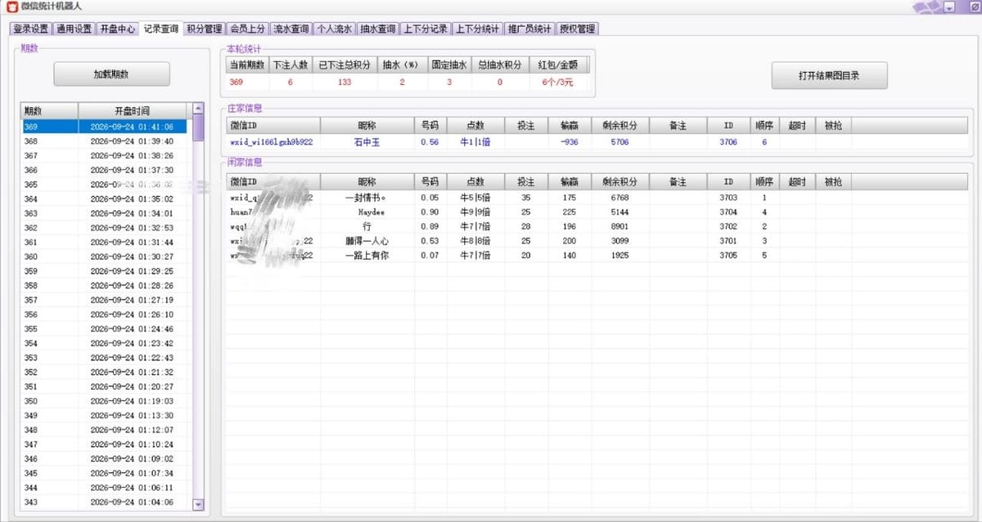This screenshot has height=522, width=982.
Task: Click the red app icon in the title bar
Action: tap(11, 7)
